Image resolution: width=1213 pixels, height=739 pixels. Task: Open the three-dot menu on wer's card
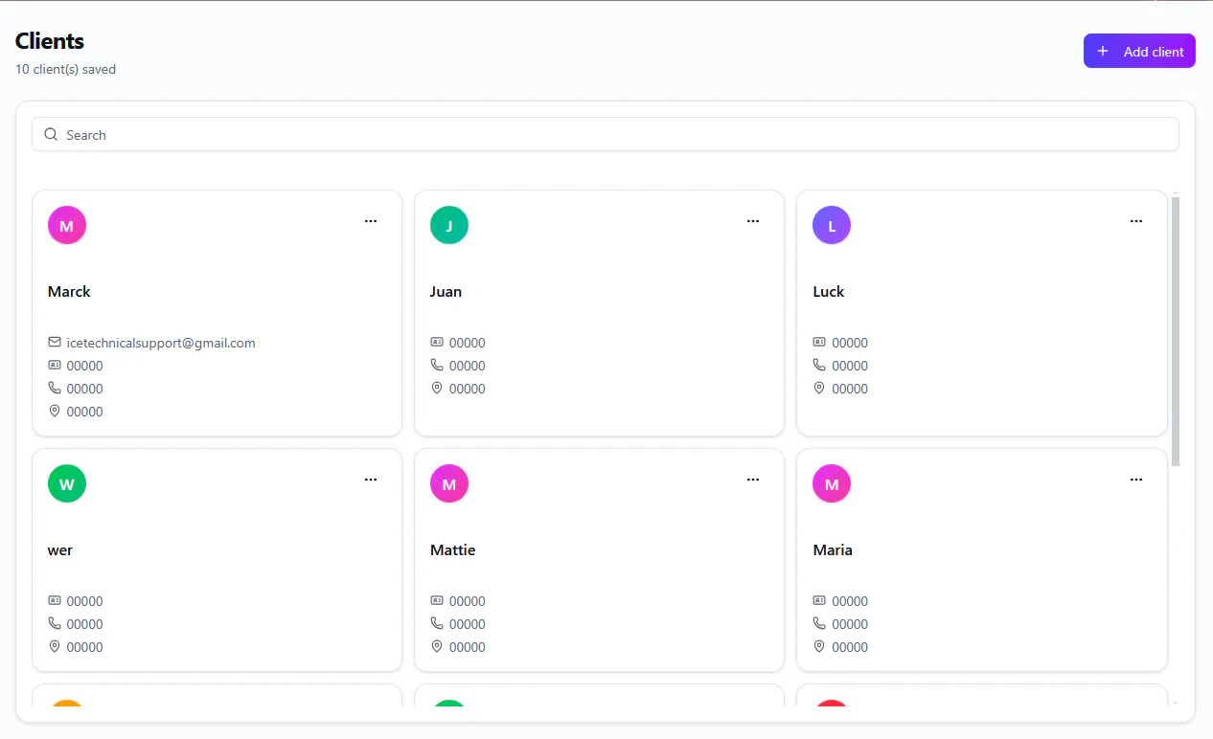pyautogui.click(x=371, y=480)
